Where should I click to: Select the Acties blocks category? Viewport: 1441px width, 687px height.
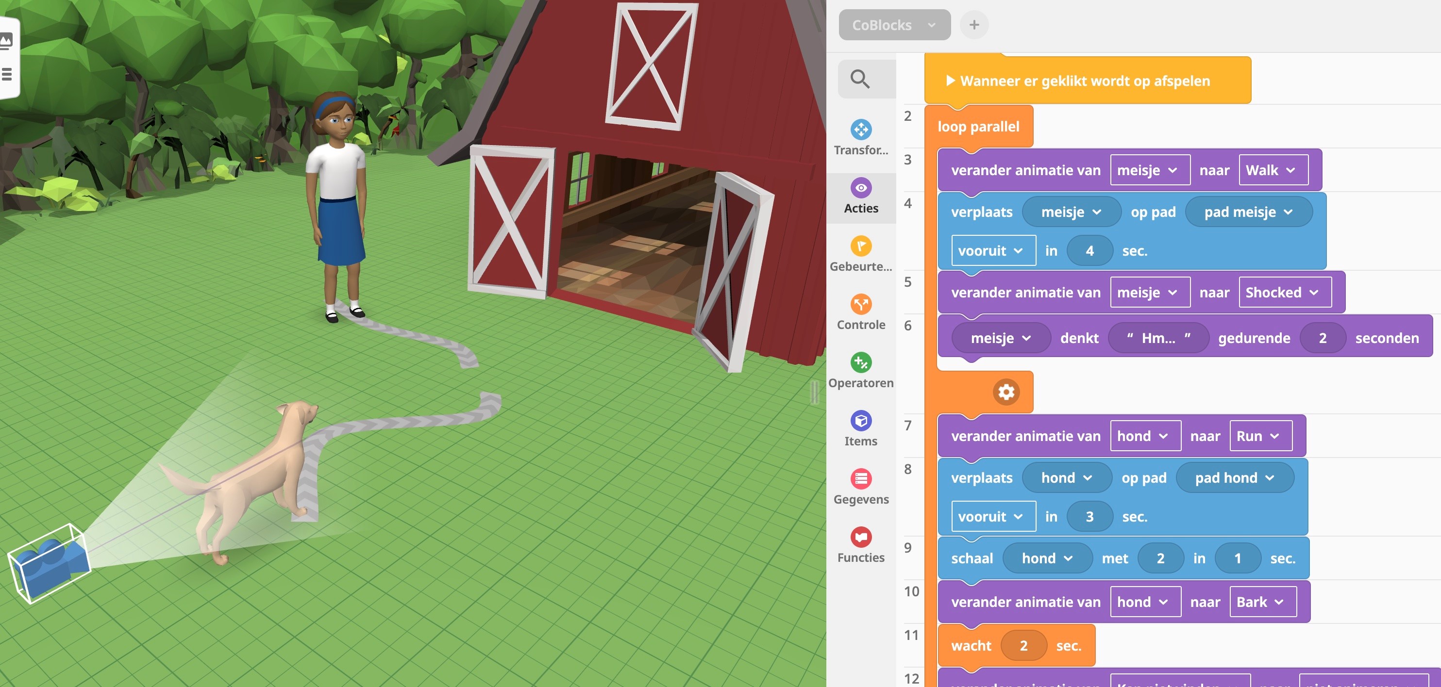[x=860, y=197]
